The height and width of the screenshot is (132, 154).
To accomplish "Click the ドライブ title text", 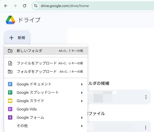I will 29,20.
